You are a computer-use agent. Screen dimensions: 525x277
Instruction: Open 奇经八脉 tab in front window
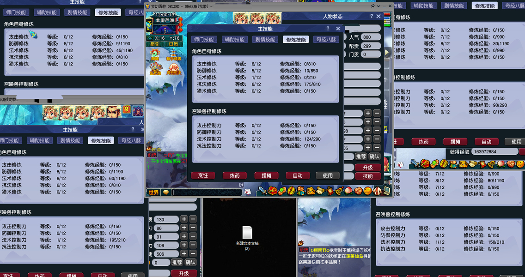tap(326, 40)
